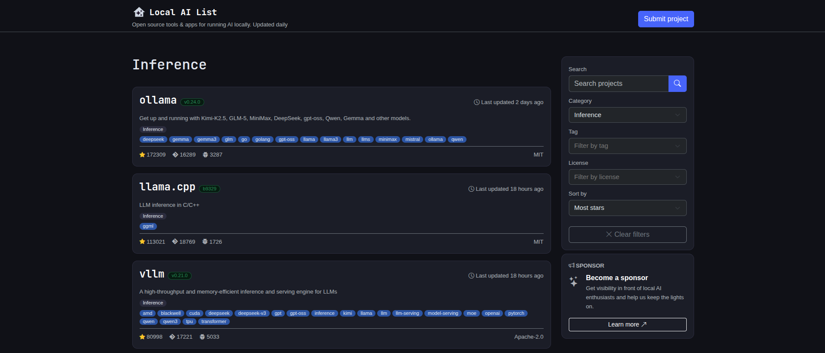
Task: Click the Local AI List house logo icon
Action: 139,12
